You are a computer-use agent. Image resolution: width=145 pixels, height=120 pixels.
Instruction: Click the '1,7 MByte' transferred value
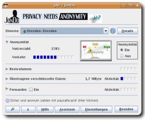(93, 79)
